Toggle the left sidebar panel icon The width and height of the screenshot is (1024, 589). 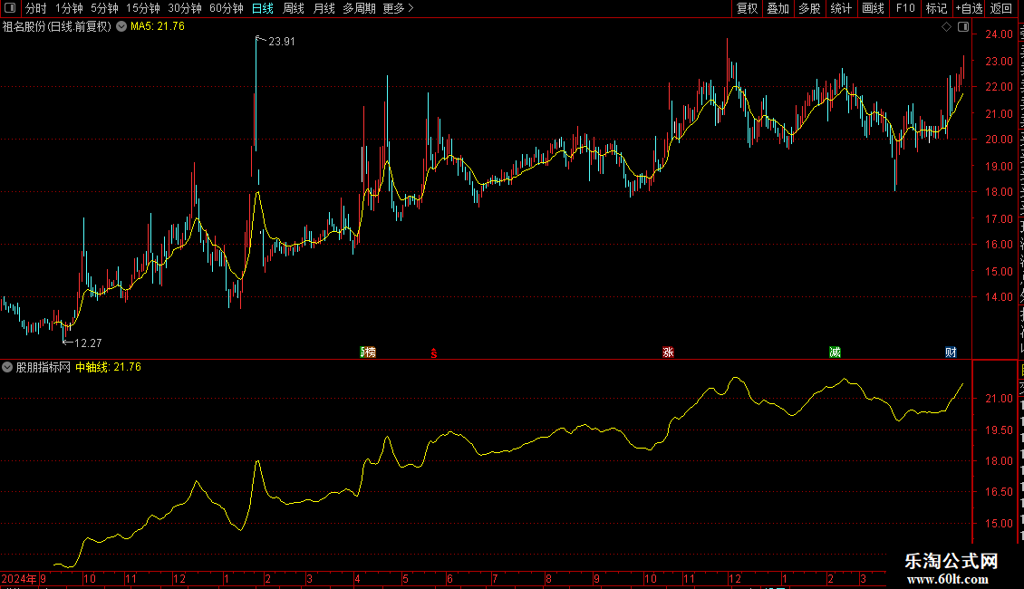[10, 8]
